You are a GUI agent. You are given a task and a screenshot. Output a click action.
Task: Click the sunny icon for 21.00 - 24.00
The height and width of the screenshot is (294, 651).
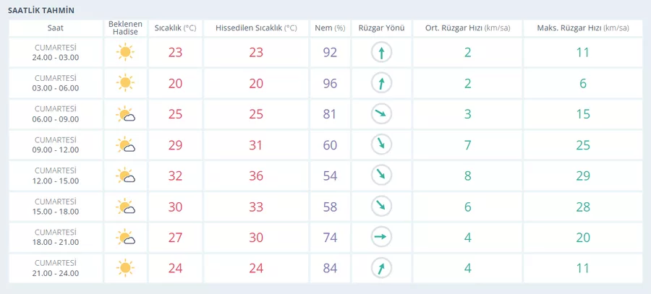coord(125,268)
